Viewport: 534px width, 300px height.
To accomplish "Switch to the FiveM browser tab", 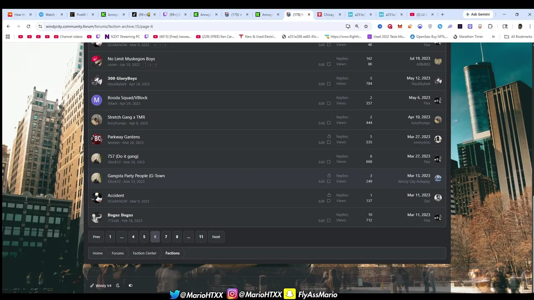I will pyautogui.click(x=82, y=15).
